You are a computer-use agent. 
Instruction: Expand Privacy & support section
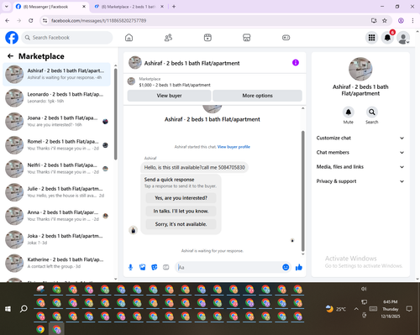click(360, 181)
